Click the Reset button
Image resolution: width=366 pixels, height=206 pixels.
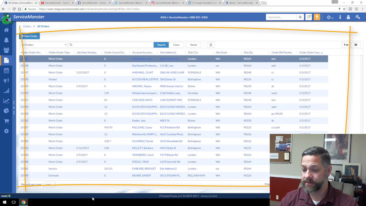(194, 45)
